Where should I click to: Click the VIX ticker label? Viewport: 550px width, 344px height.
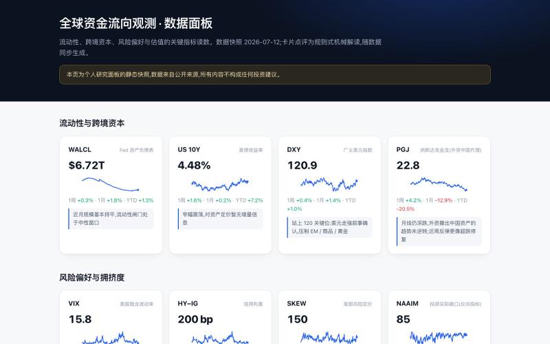tap(74, 303)
